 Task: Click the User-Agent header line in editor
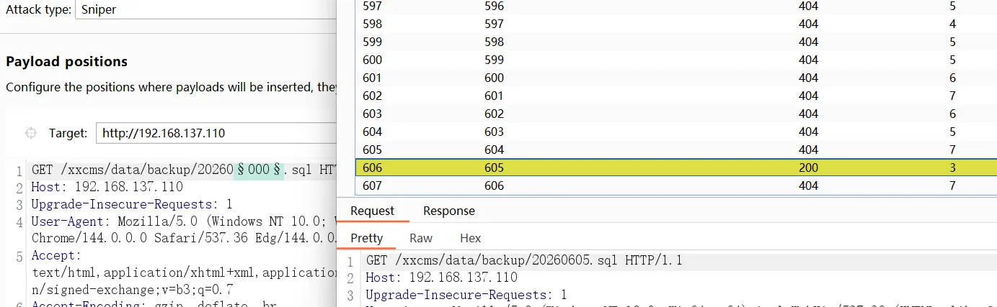(184, 221)
